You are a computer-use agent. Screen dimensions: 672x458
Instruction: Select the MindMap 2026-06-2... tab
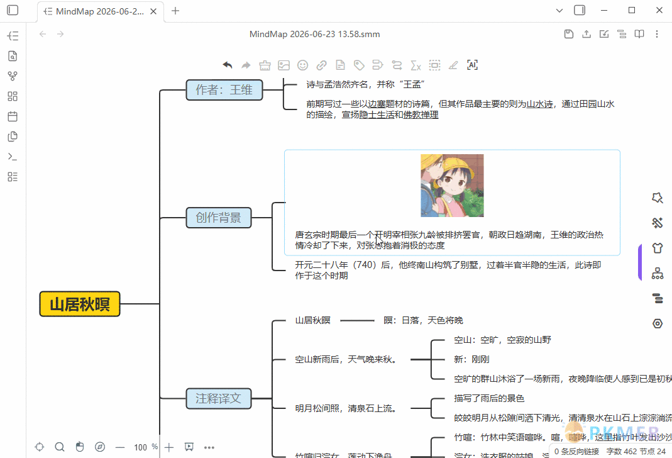click(x=101, y=11)
